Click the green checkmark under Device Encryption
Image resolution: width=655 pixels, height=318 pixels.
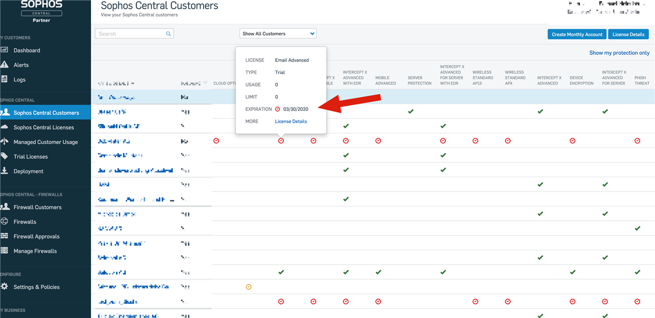pos(573,272)
